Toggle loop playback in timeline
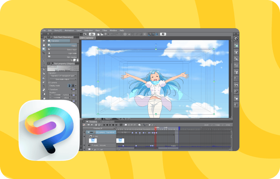This screenshot has height=179, width=280. click(121, 125)
